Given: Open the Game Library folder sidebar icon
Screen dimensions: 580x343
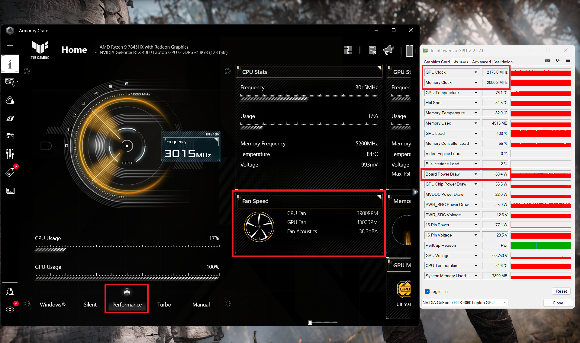Looking at the screenshot, I should coord(10,136).
